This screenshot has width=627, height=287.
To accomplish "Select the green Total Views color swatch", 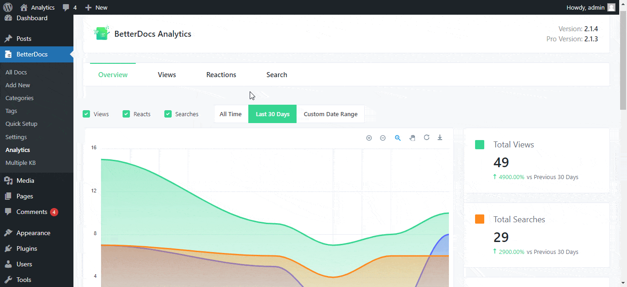I will [479, 144].
